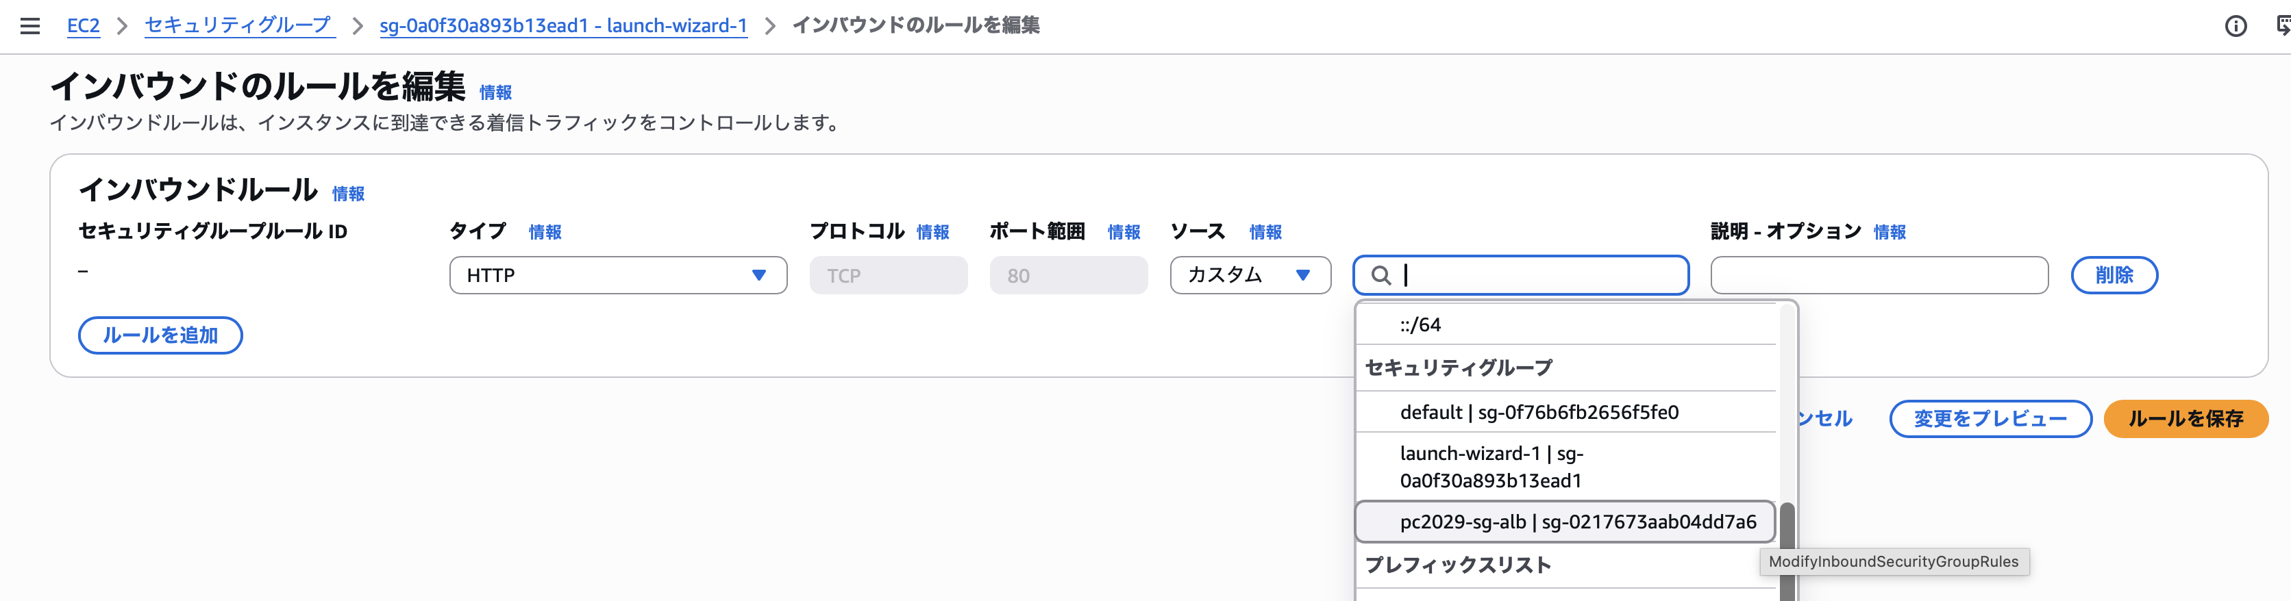The width and height of the screenshot is (2291, 601).
Task: Select ::/64 option in dropdown list
Action: coord(1565,324)
